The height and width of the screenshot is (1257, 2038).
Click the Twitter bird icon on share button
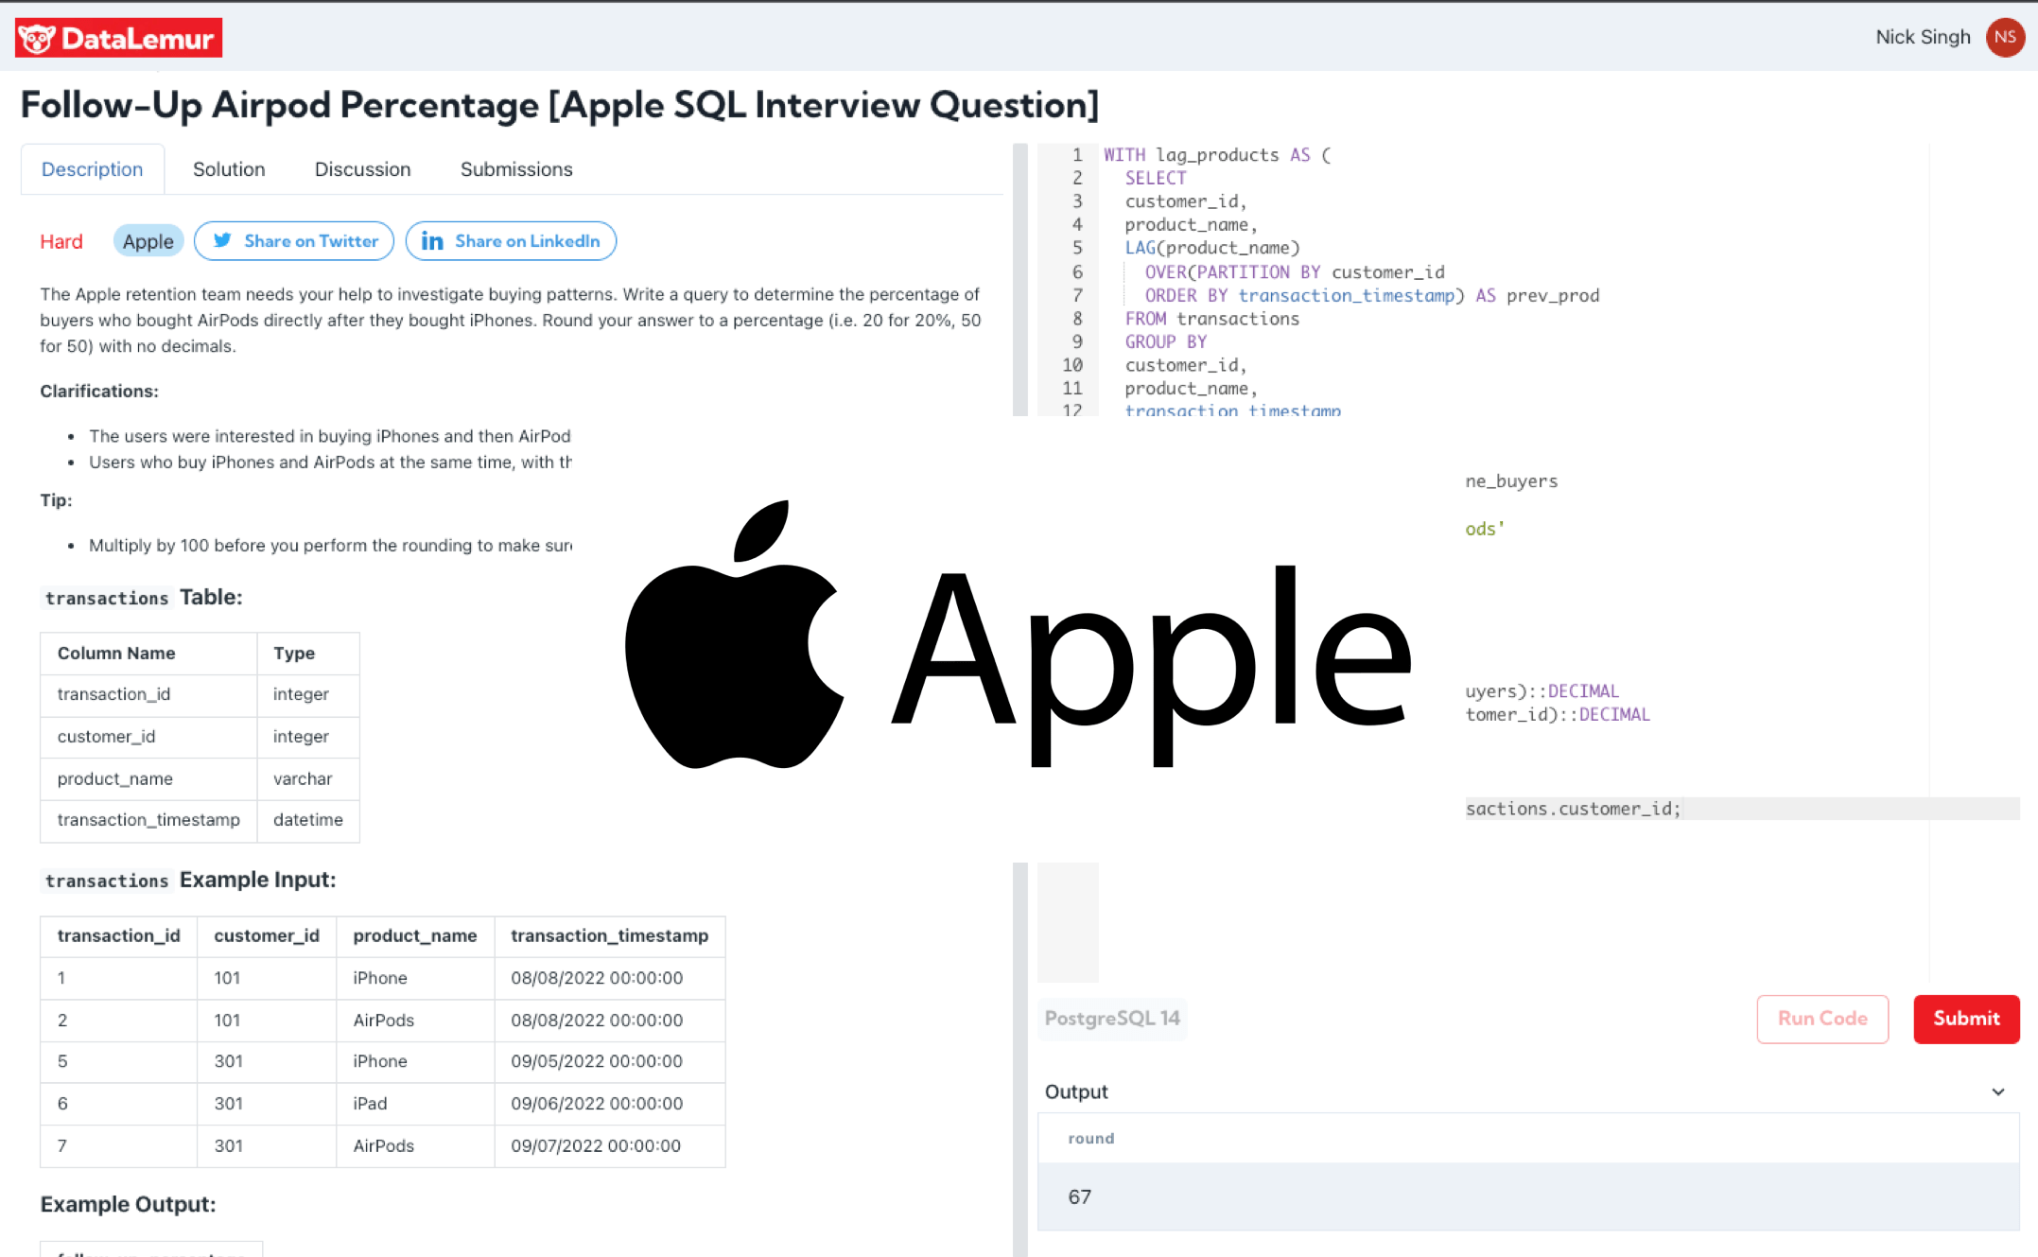point(222,241)
